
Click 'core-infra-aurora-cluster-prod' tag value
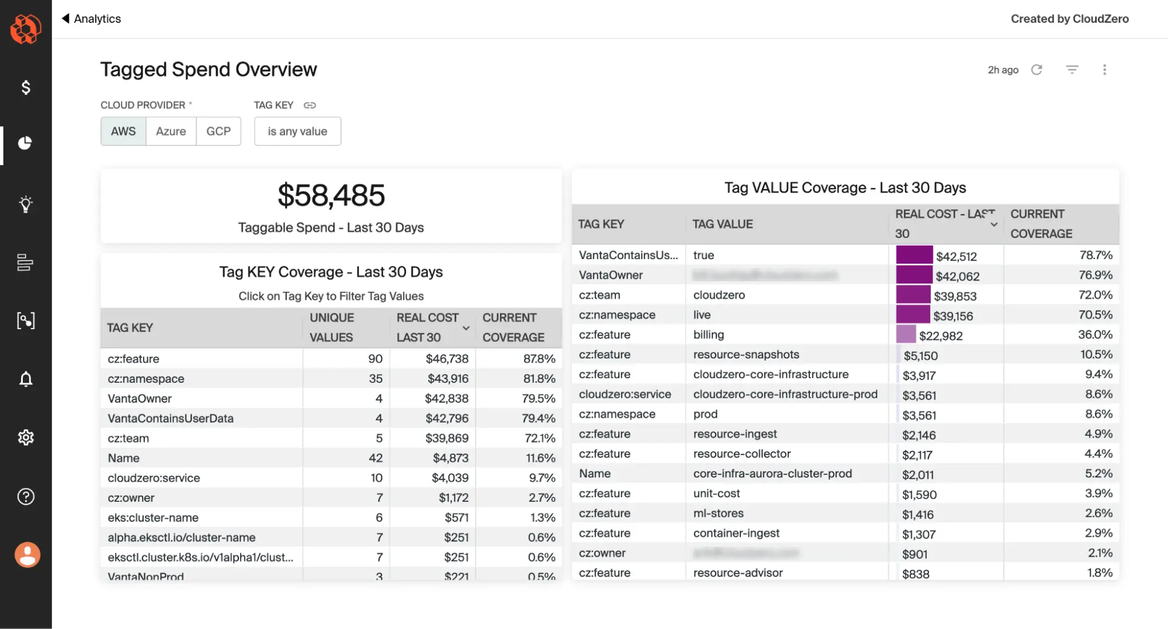point(772,473)
